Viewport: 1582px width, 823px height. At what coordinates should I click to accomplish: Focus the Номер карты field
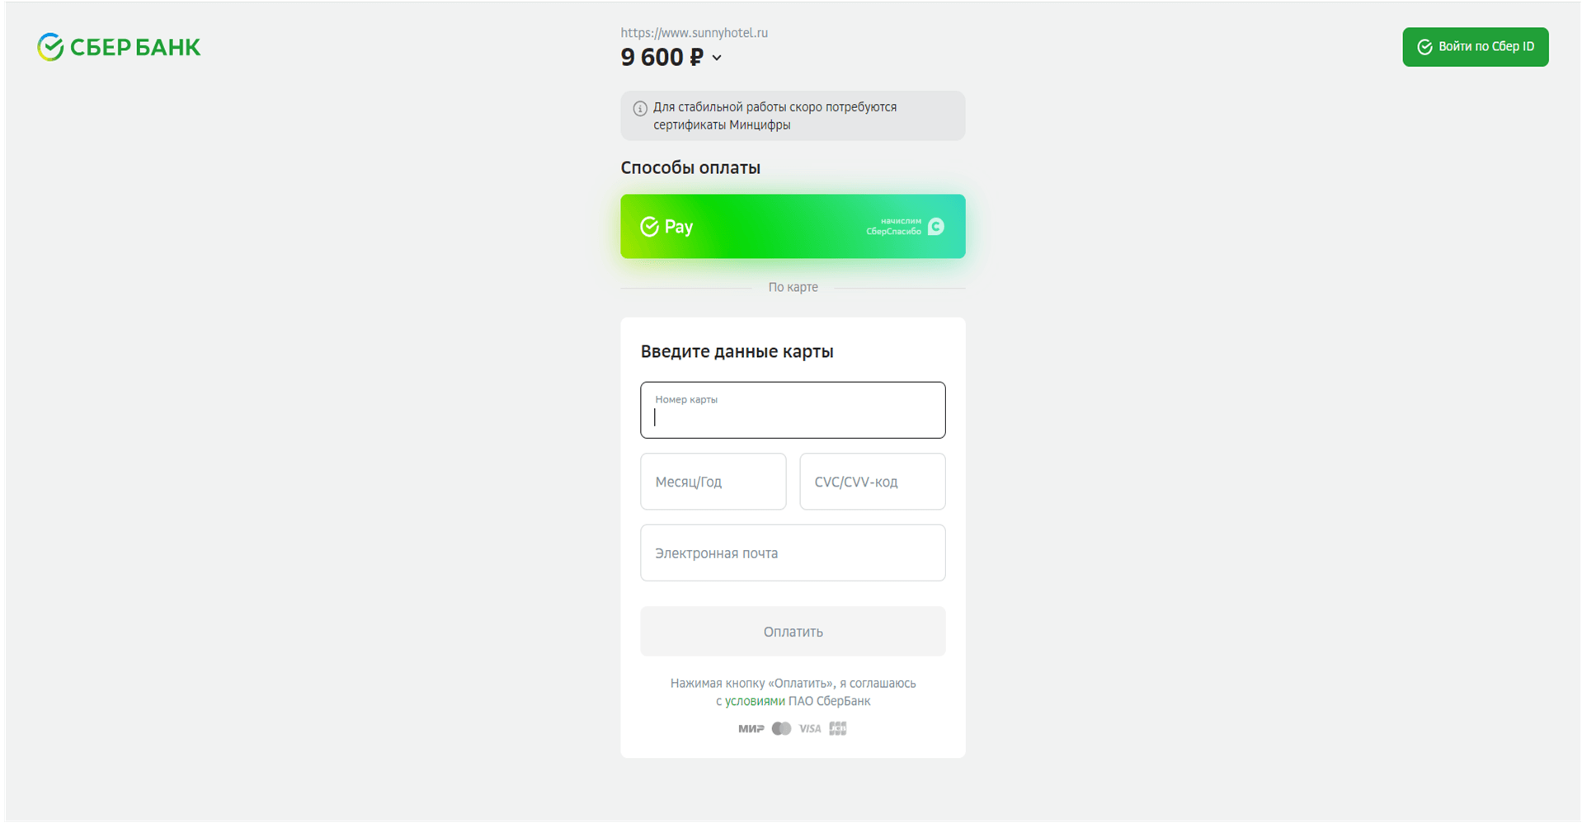tap(793, 410)
